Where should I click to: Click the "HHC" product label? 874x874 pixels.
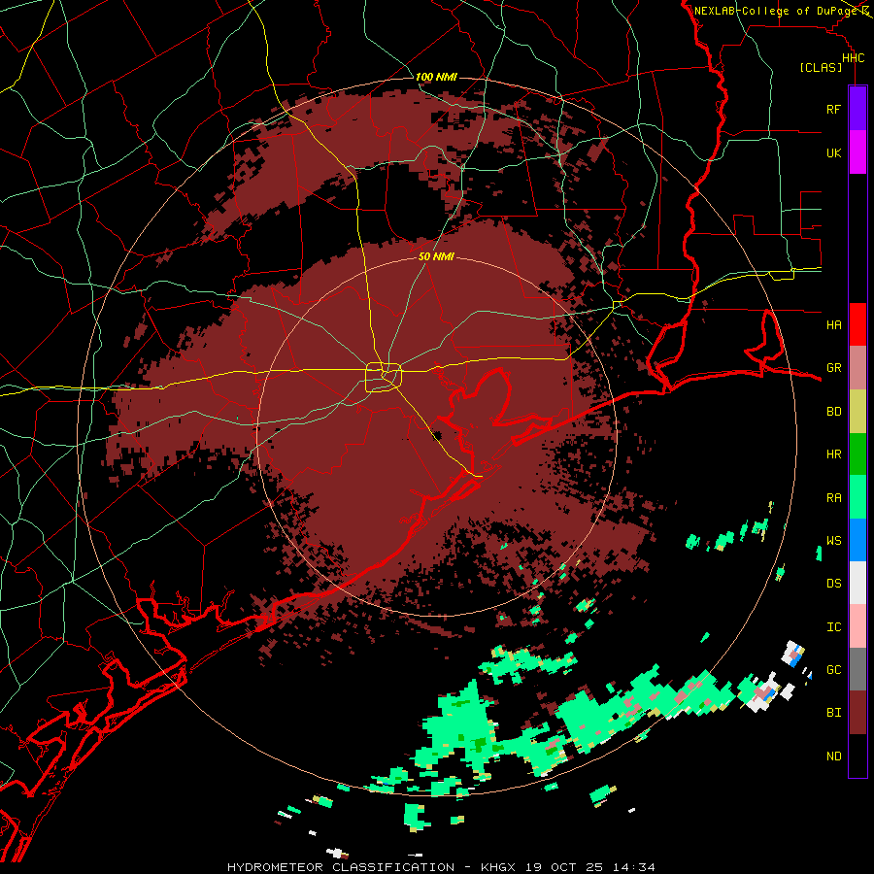tap(853, 58)
